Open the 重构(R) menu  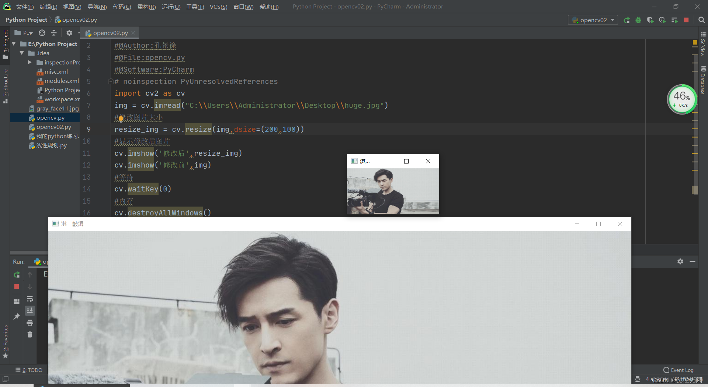146,7
